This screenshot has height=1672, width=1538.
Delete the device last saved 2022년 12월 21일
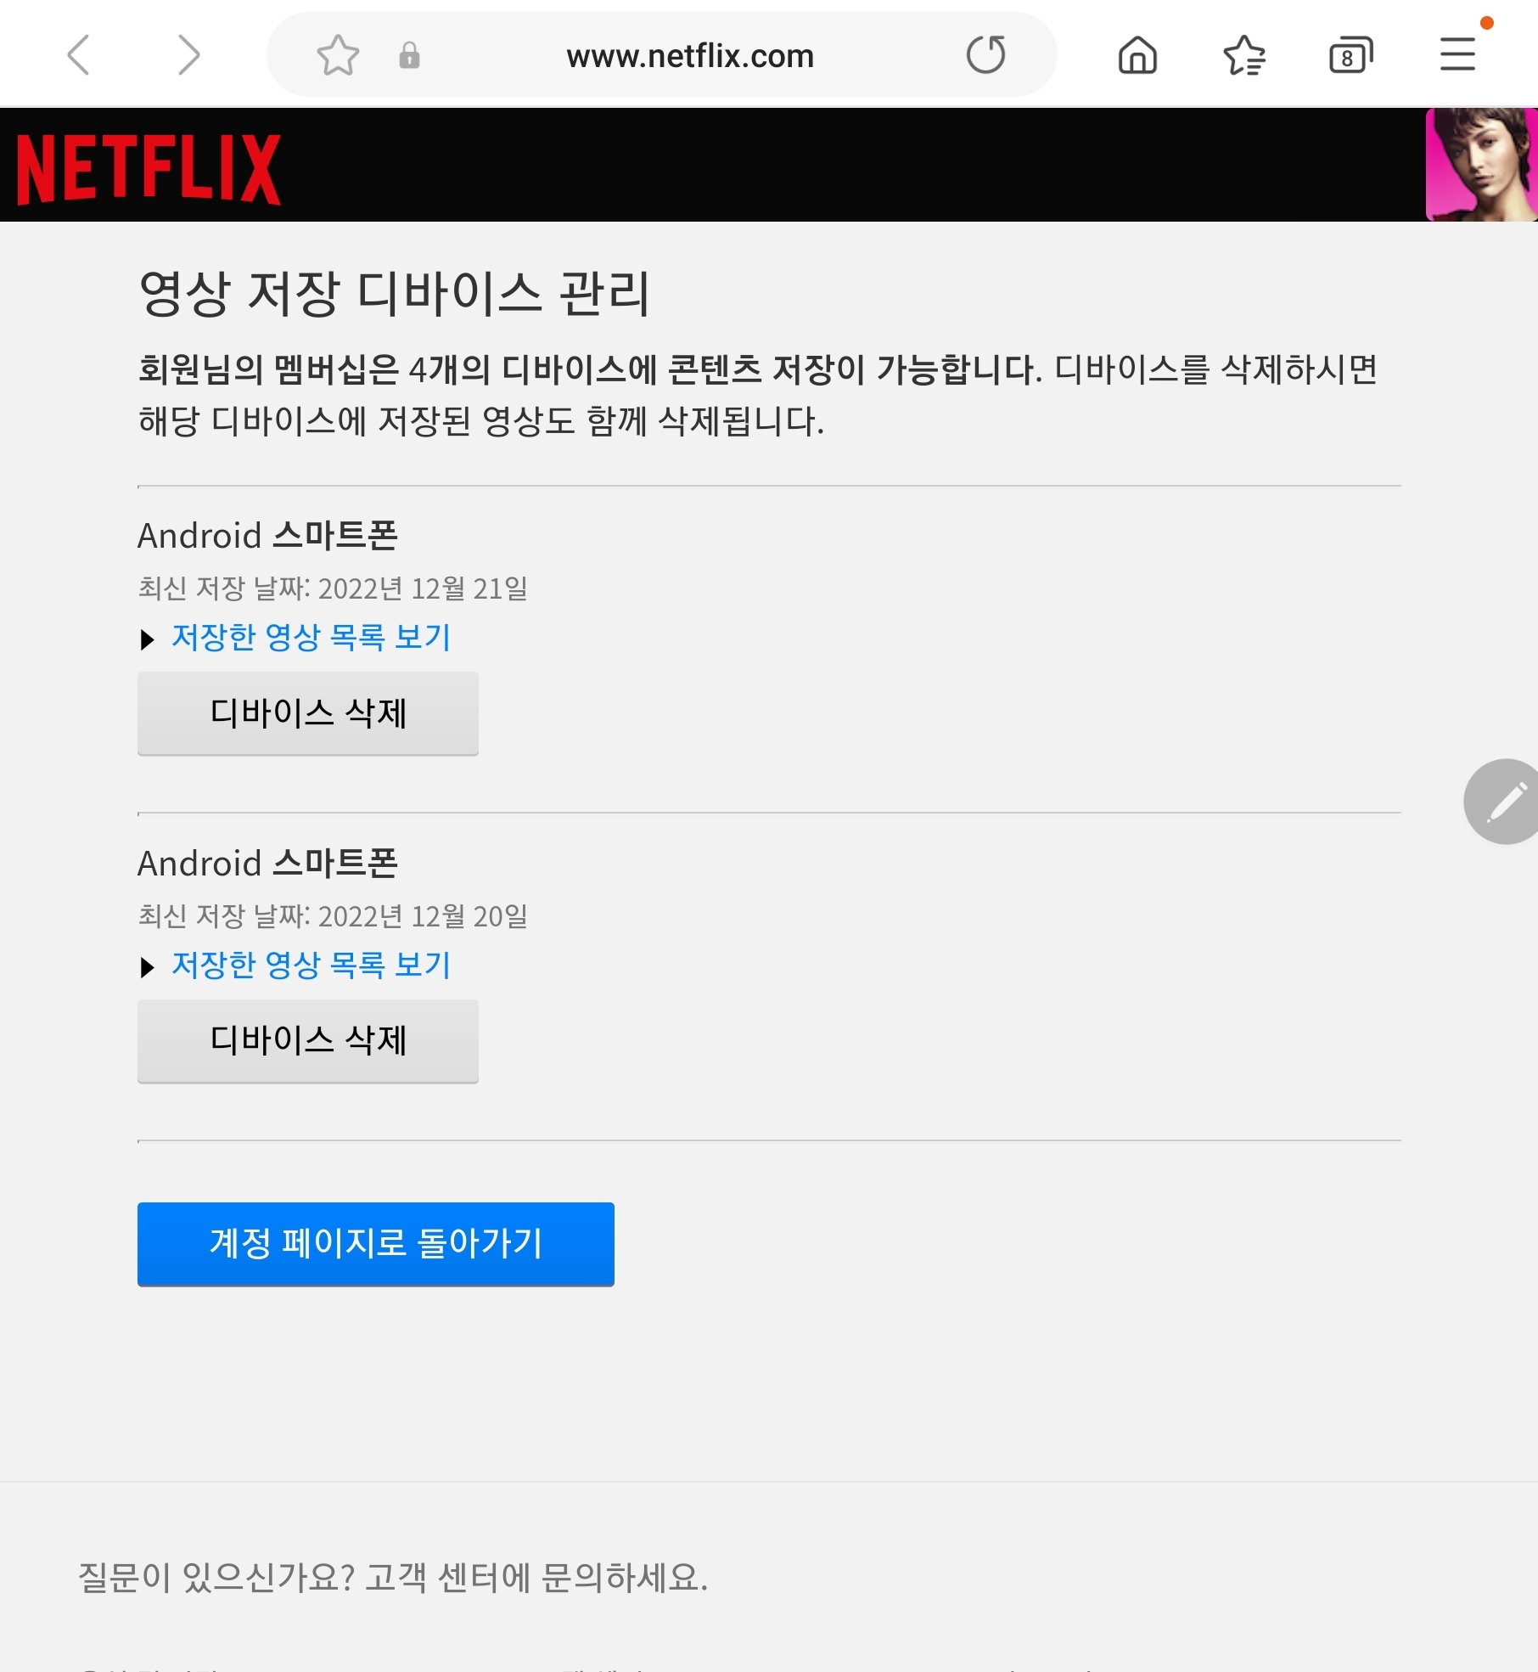click(x=308, y=713)
